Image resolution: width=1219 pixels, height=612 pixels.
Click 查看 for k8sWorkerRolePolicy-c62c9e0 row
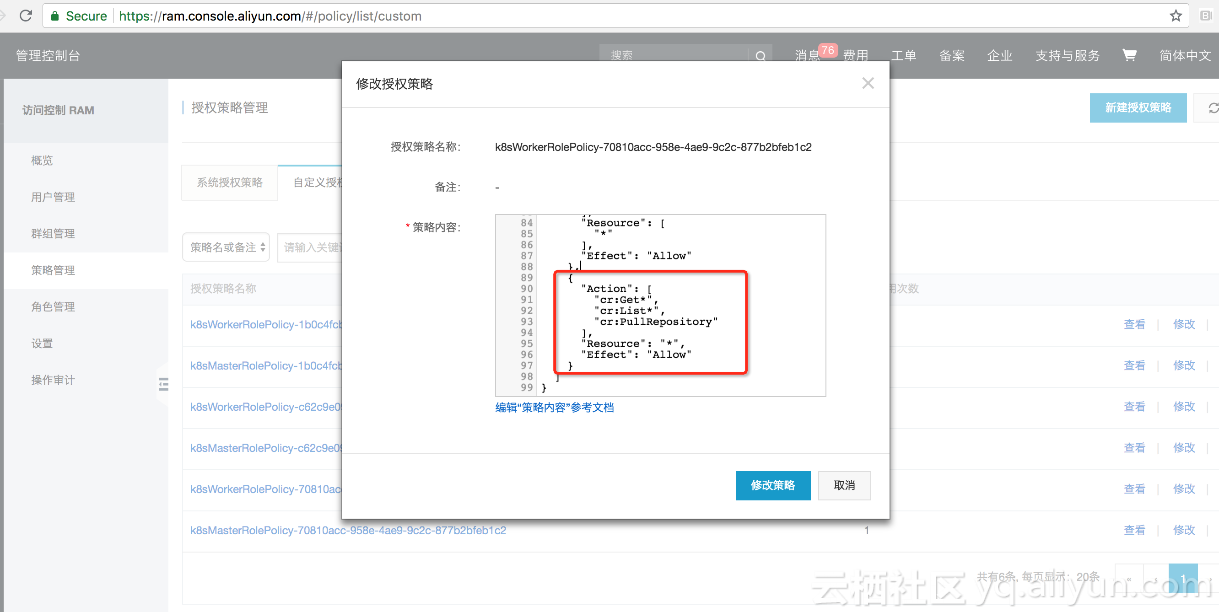[x=1134, y=407]
